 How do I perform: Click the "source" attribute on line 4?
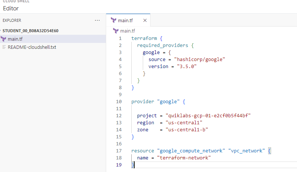[x=157, y=60]
